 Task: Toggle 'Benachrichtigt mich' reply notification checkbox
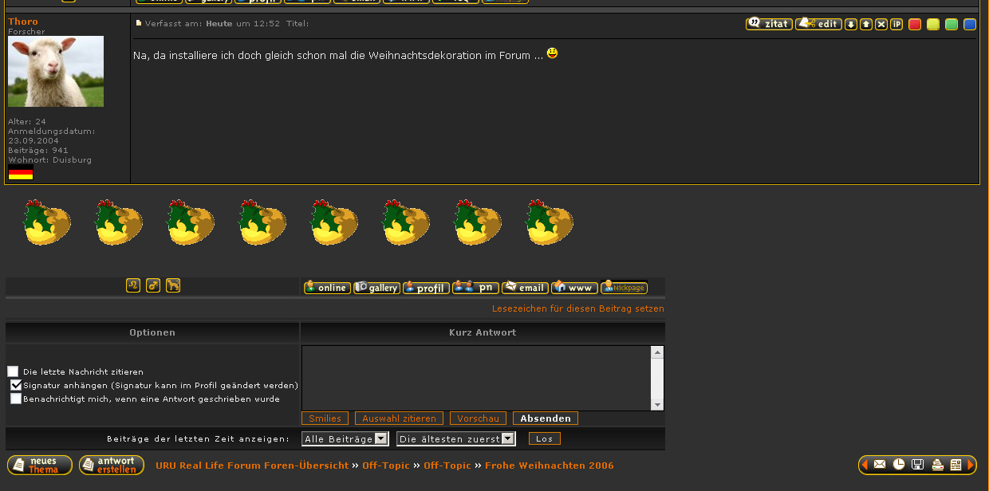16,399
